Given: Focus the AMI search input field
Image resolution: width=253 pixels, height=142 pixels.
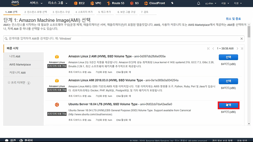Looking at the screenshot, I should [x=124, y=39].
